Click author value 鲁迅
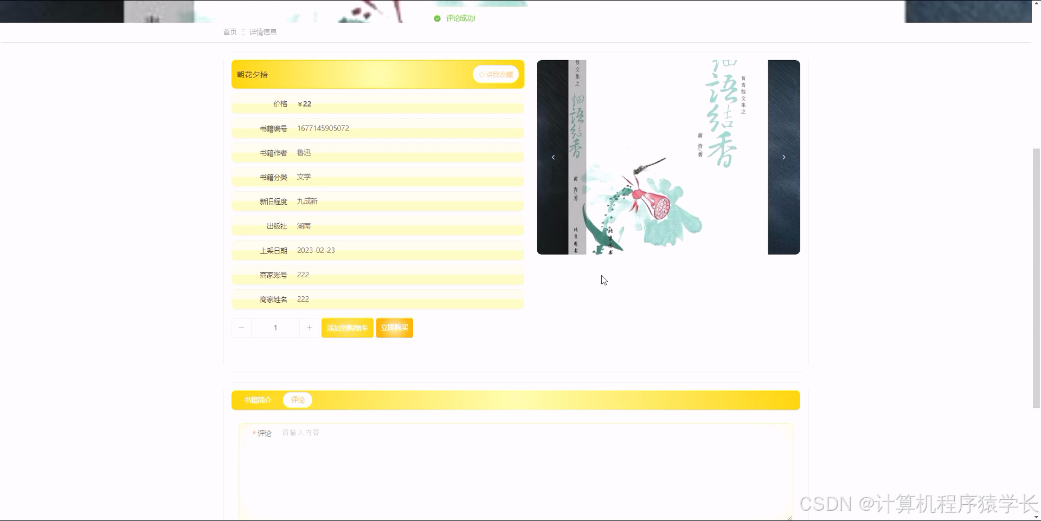The width and height of the screenshot is (1041, 521). (x=304, y=153)
